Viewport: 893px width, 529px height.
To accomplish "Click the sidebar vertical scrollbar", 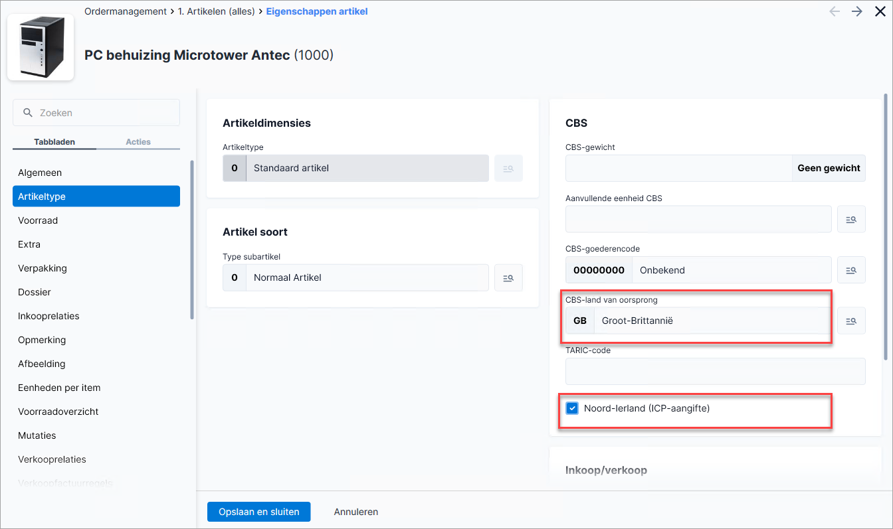I will [193, 240].
